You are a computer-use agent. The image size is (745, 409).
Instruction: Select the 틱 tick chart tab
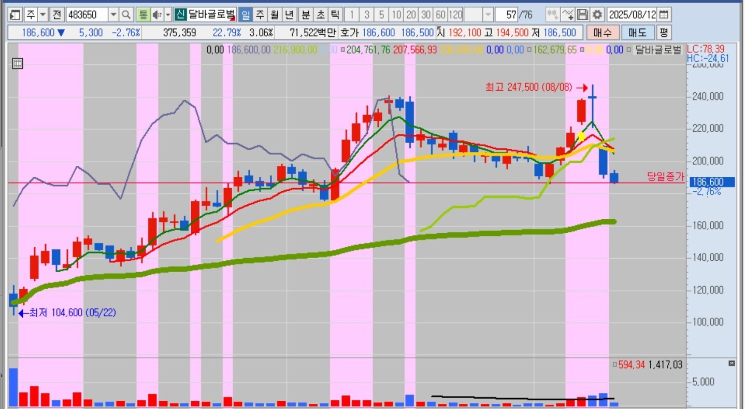pyautogui.click(x=335, y=15)
